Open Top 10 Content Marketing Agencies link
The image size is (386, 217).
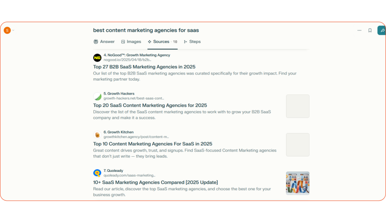click(x=153, y=144)
